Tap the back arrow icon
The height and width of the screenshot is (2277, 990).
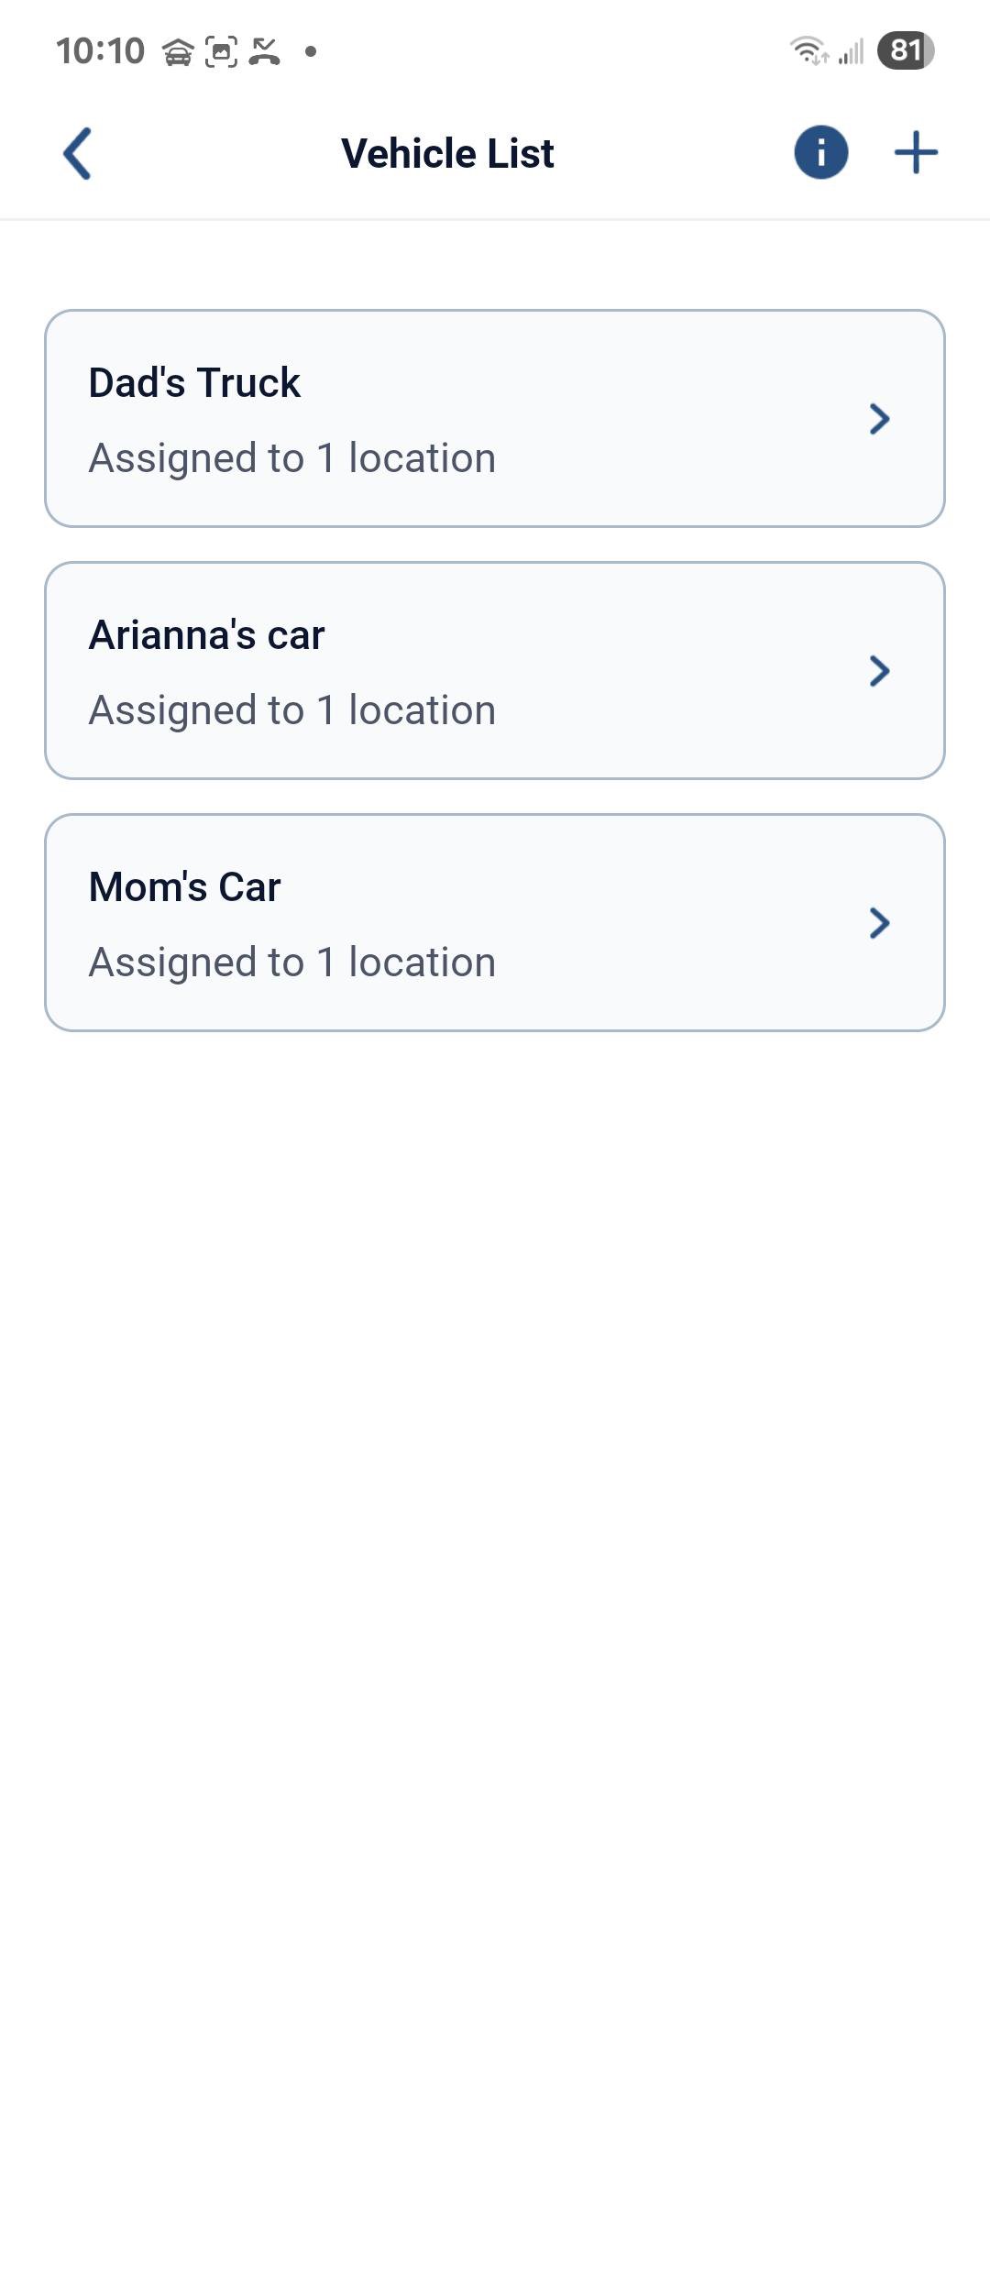[78, 153]
